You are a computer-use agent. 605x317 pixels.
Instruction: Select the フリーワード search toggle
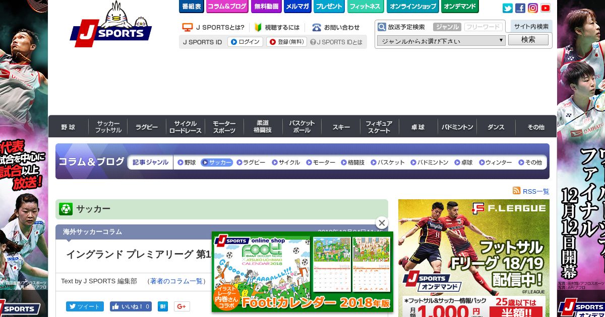pyautogui.click(x=483, y=27)
